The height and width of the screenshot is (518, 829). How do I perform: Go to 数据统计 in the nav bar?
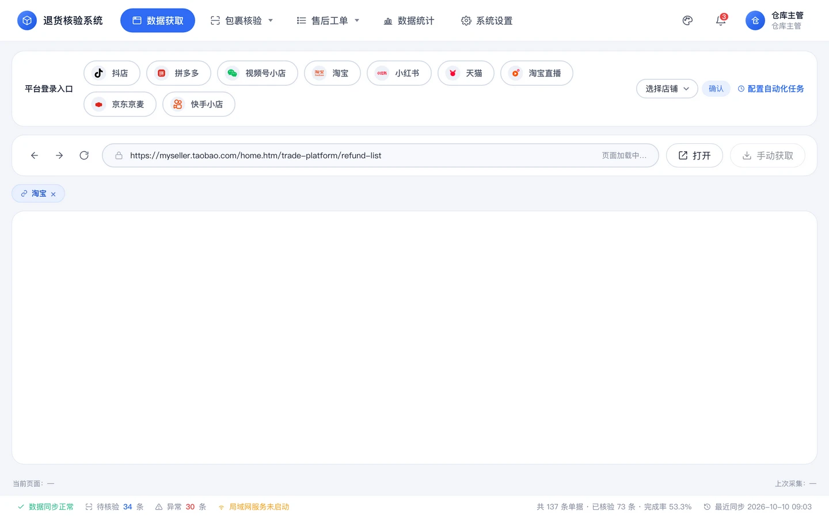[409, 21]
